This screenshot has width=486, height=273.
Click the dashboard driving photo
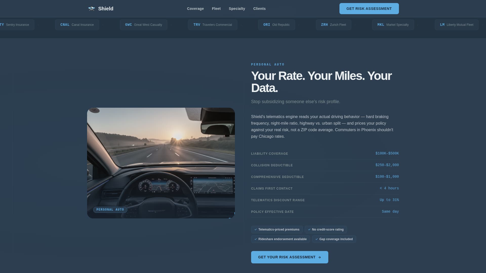tap(161, 163)
